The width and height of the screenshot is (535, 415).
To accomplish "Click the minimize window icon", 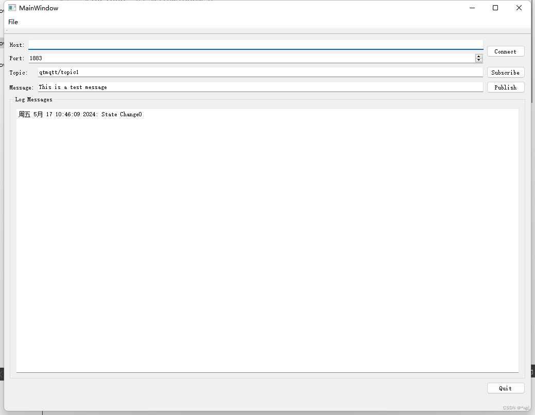I will click(472, 8).
